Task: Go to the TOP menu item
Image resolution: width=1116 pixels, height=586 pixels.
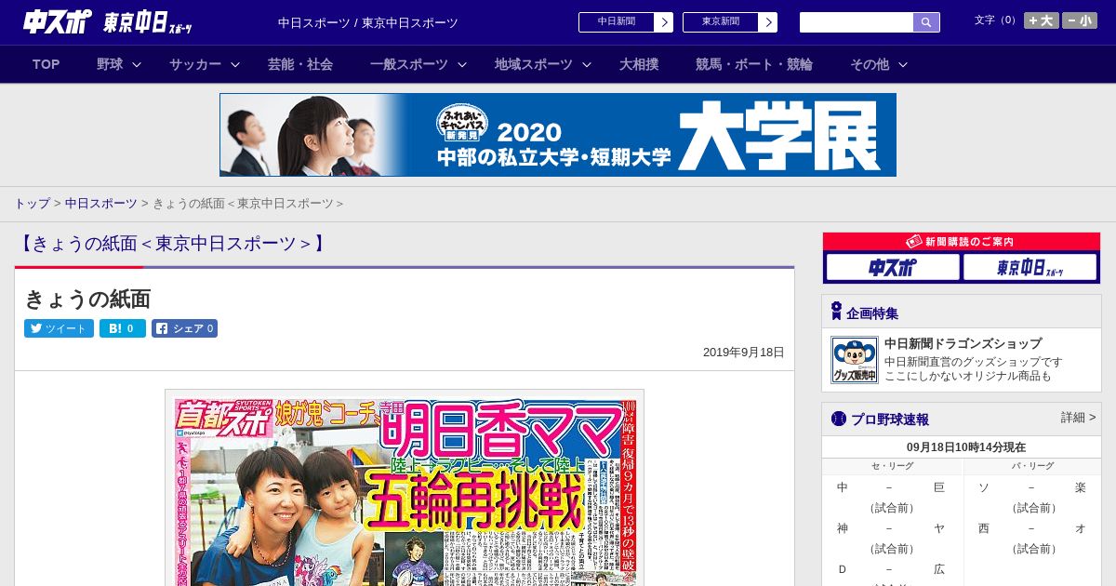Action: 46,64
